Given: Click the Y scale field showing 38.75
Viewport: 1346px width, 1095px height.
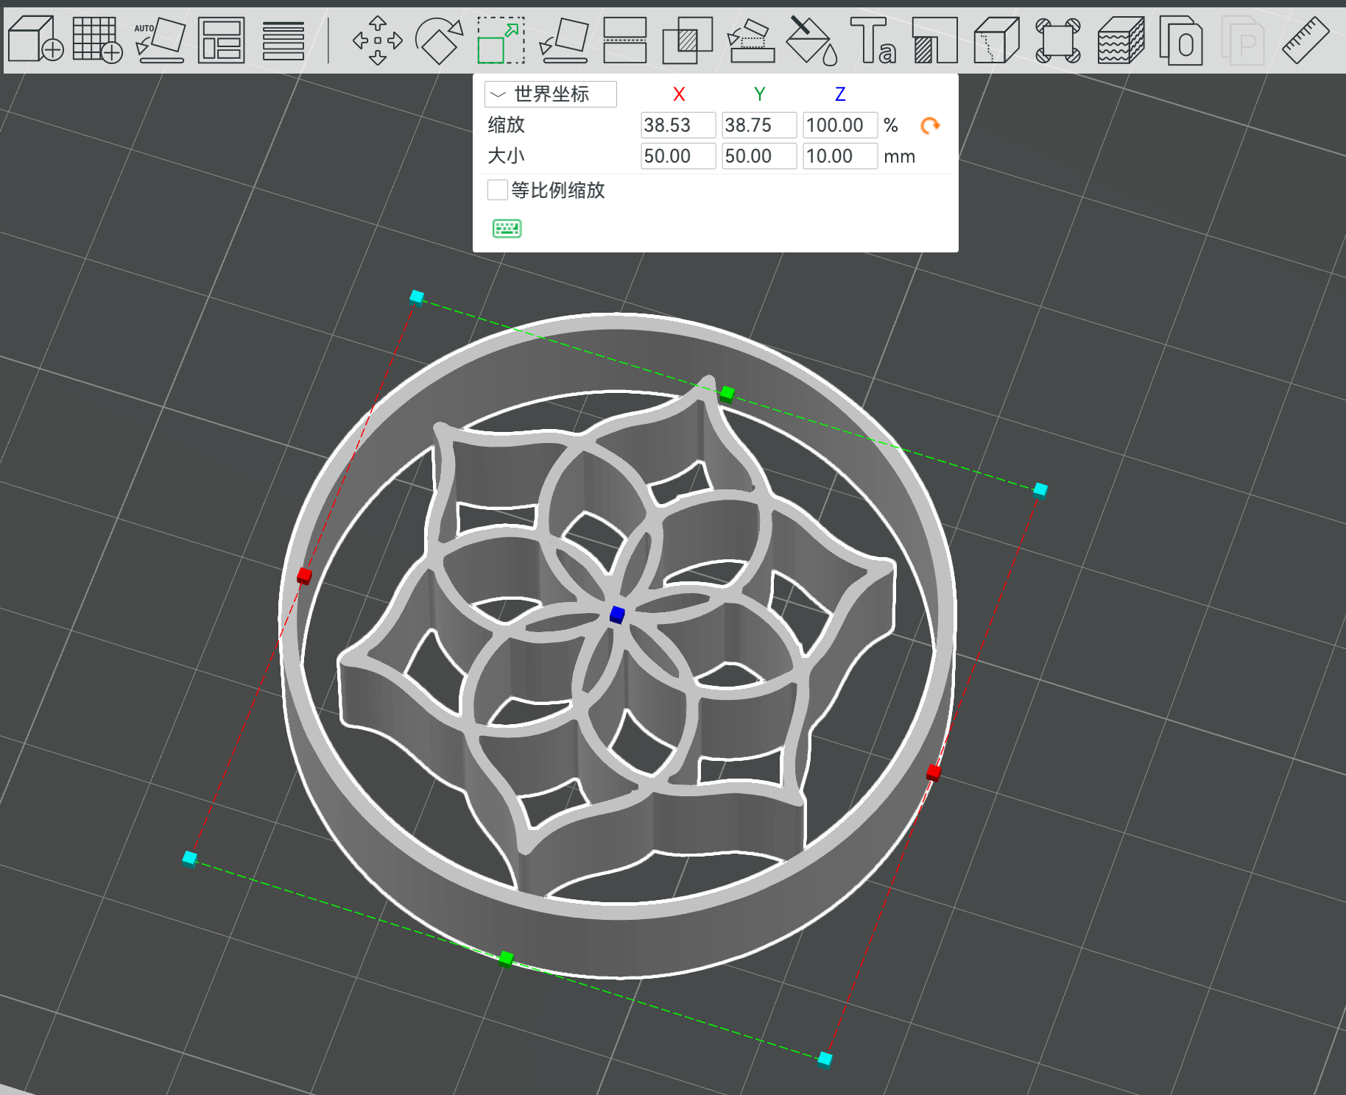Looking at the screenshot, I should click(x=759, y=125).
